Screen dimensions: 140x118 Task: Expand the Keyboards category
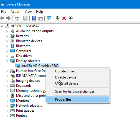coord(7,86)
